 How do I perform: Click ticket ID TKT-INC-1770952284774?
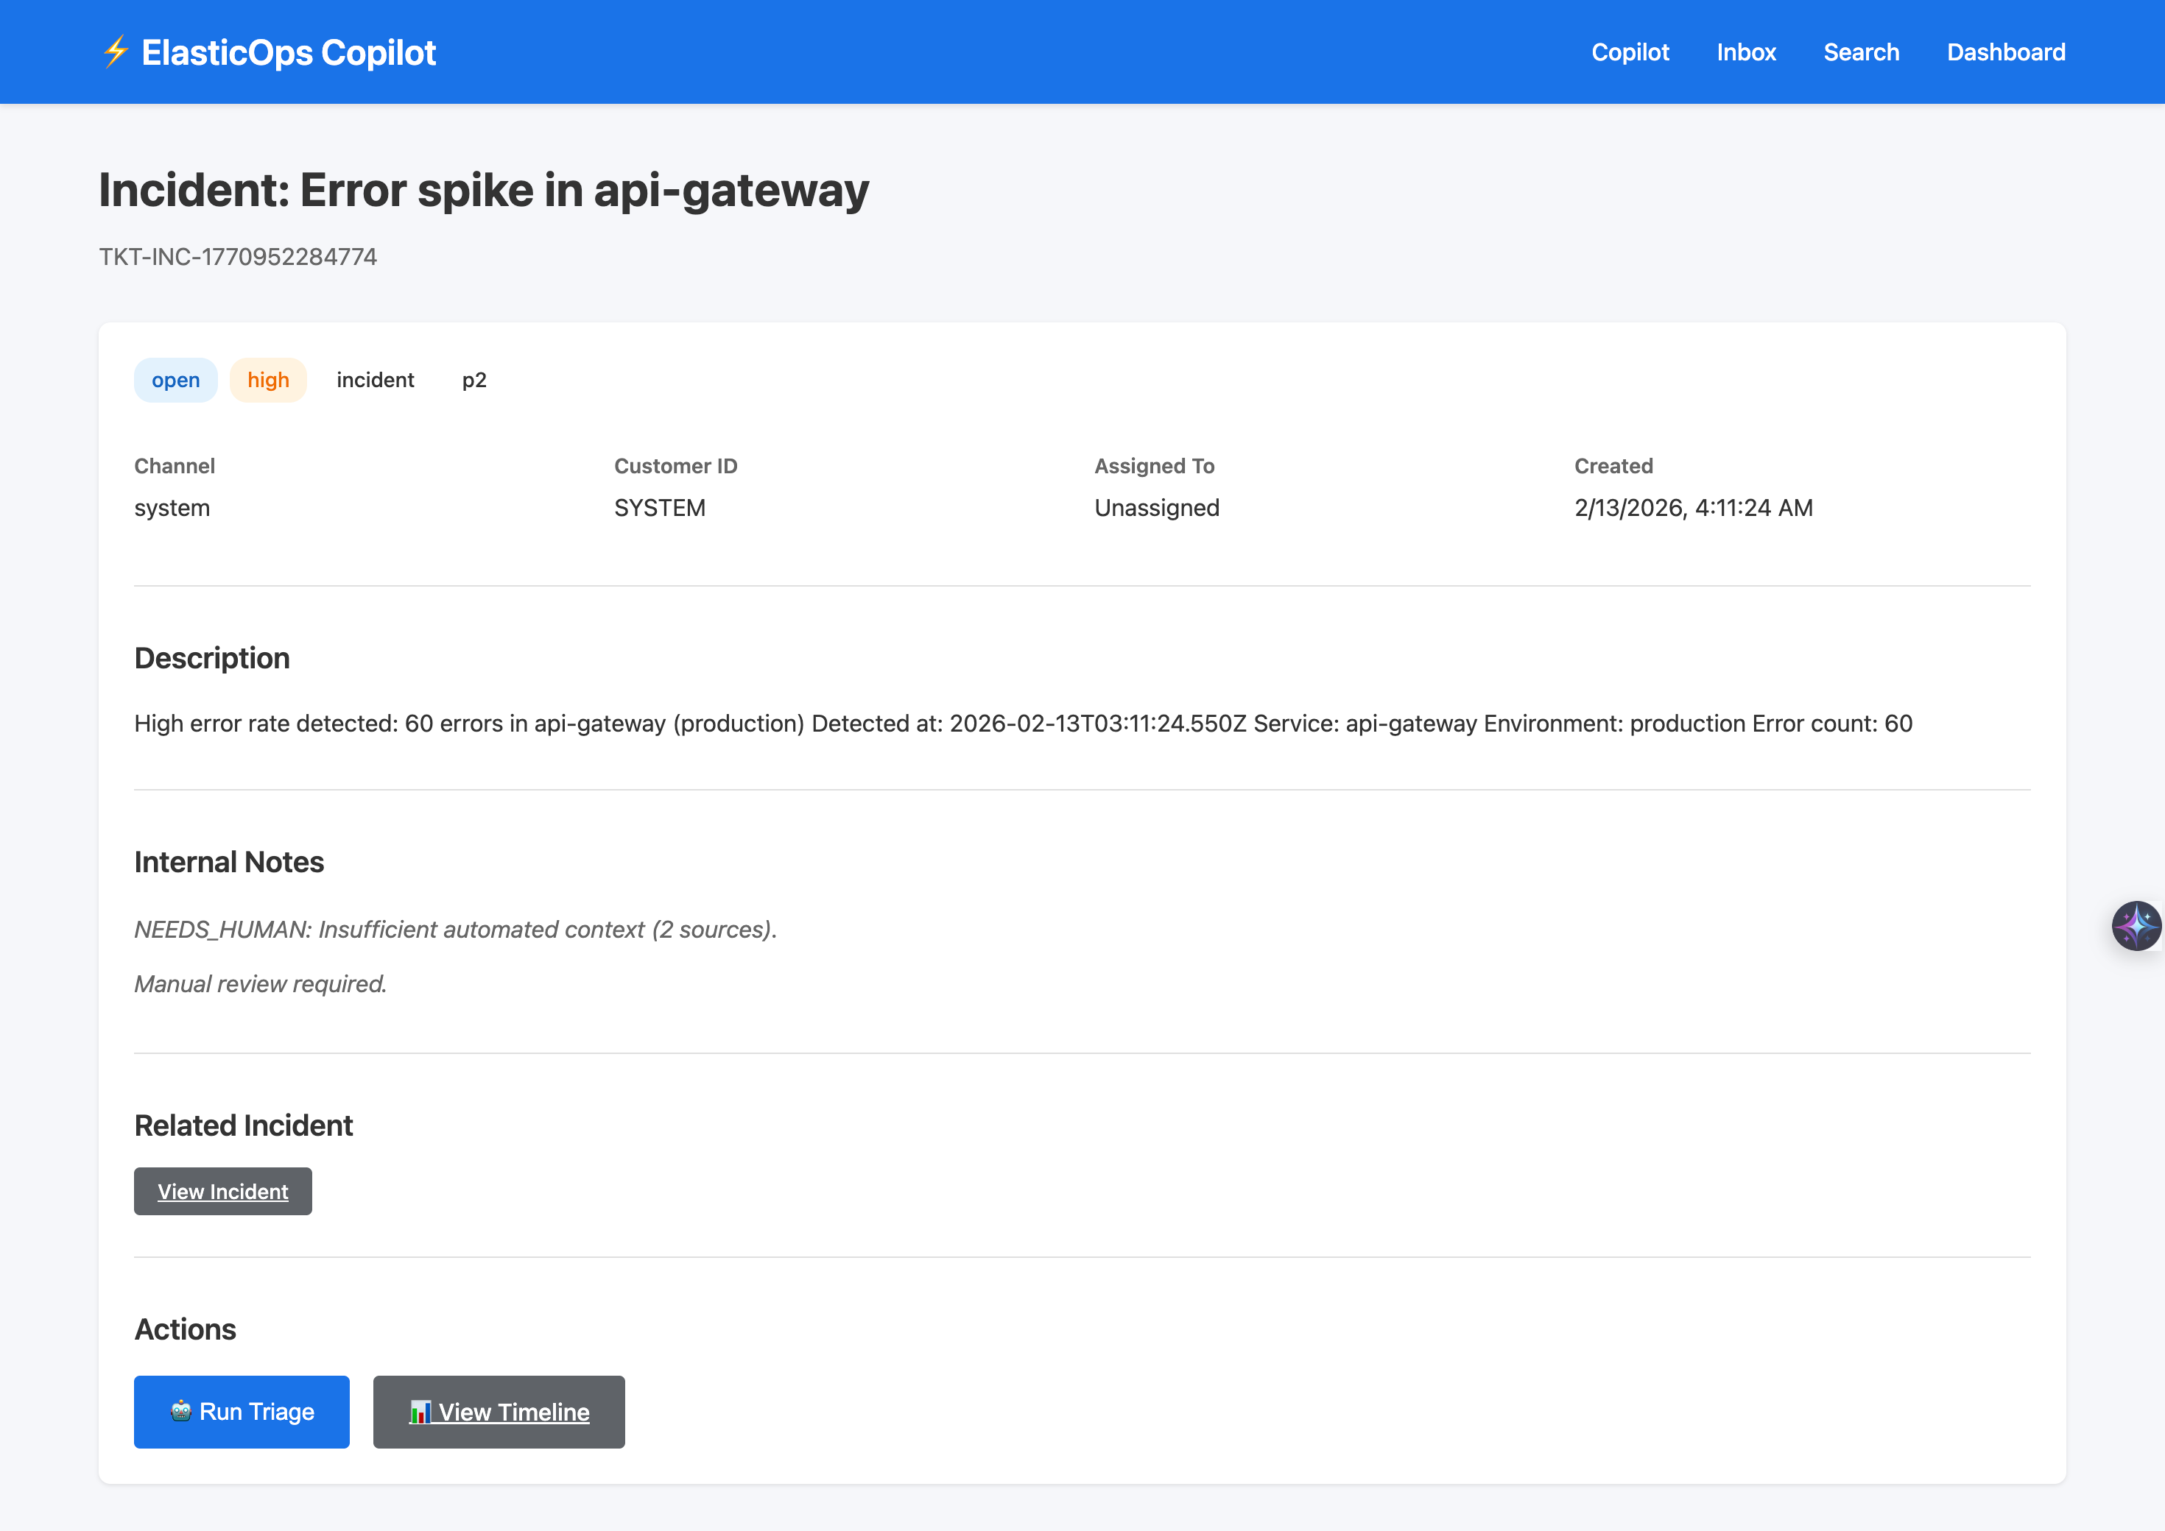[238, 256]
